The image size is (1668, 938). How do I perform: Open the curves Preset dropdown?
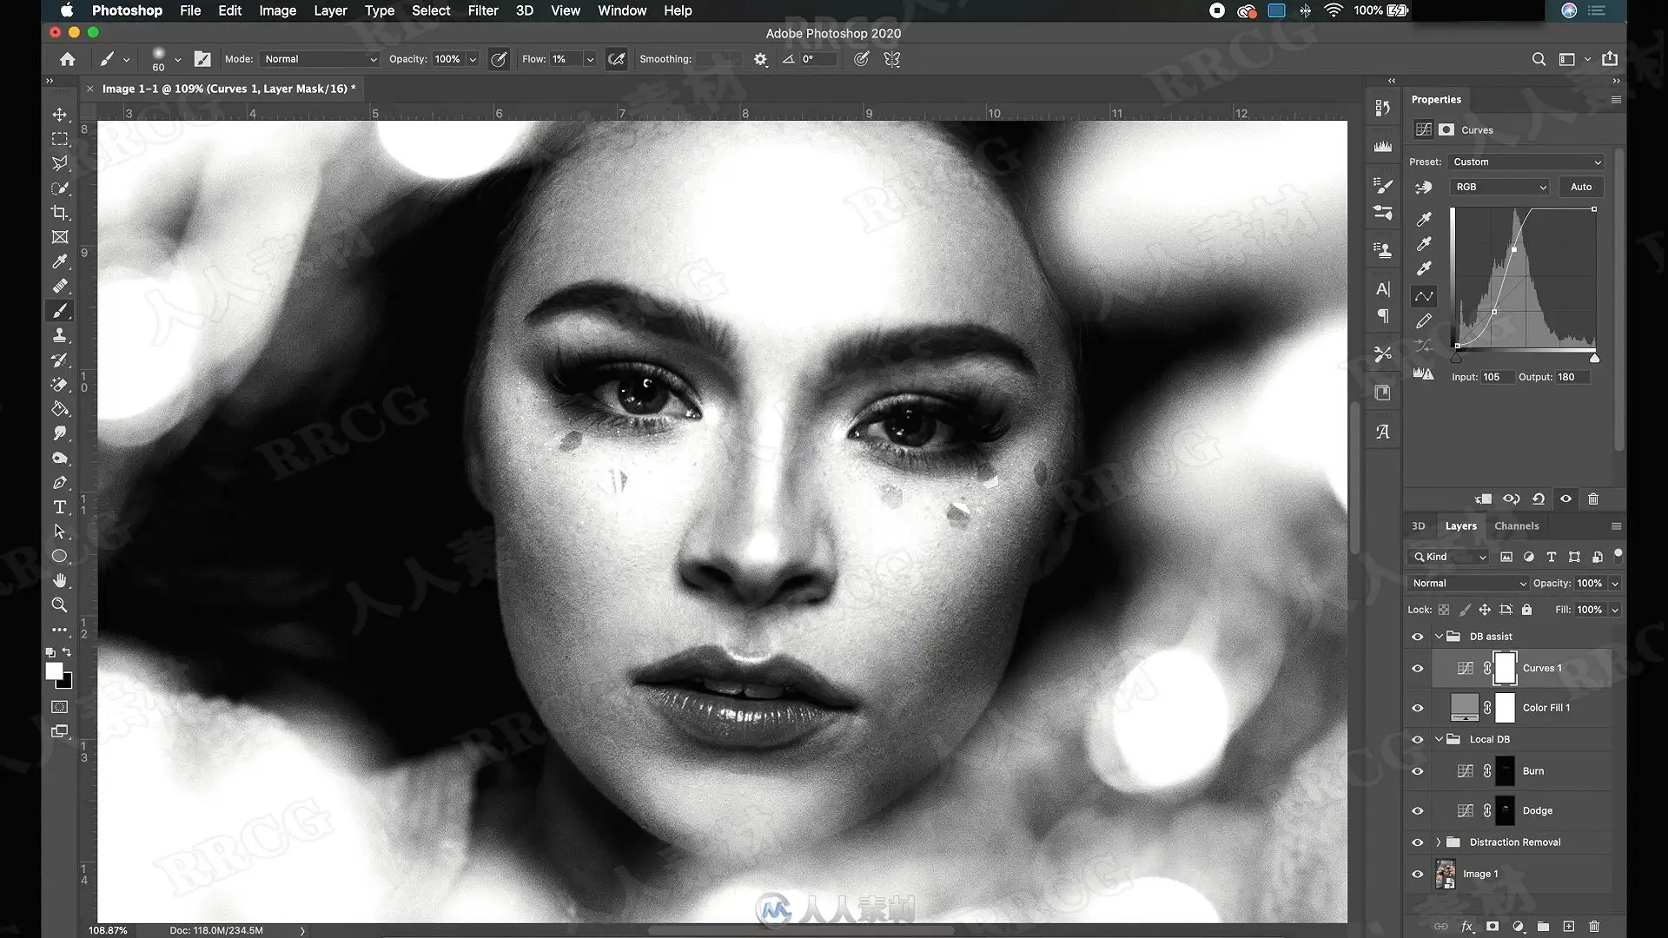(1526, 162)
